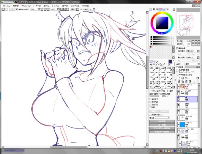Hide the キャラクター folder with eye toggle
The image size is (202, 154).
click(x=179, y=91)
